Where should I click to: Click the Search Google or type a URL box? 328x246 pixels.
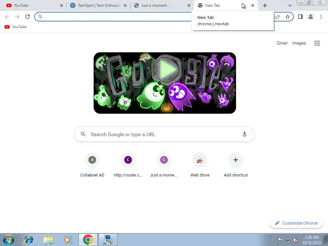pyautogui.click(x=164, y=134)
